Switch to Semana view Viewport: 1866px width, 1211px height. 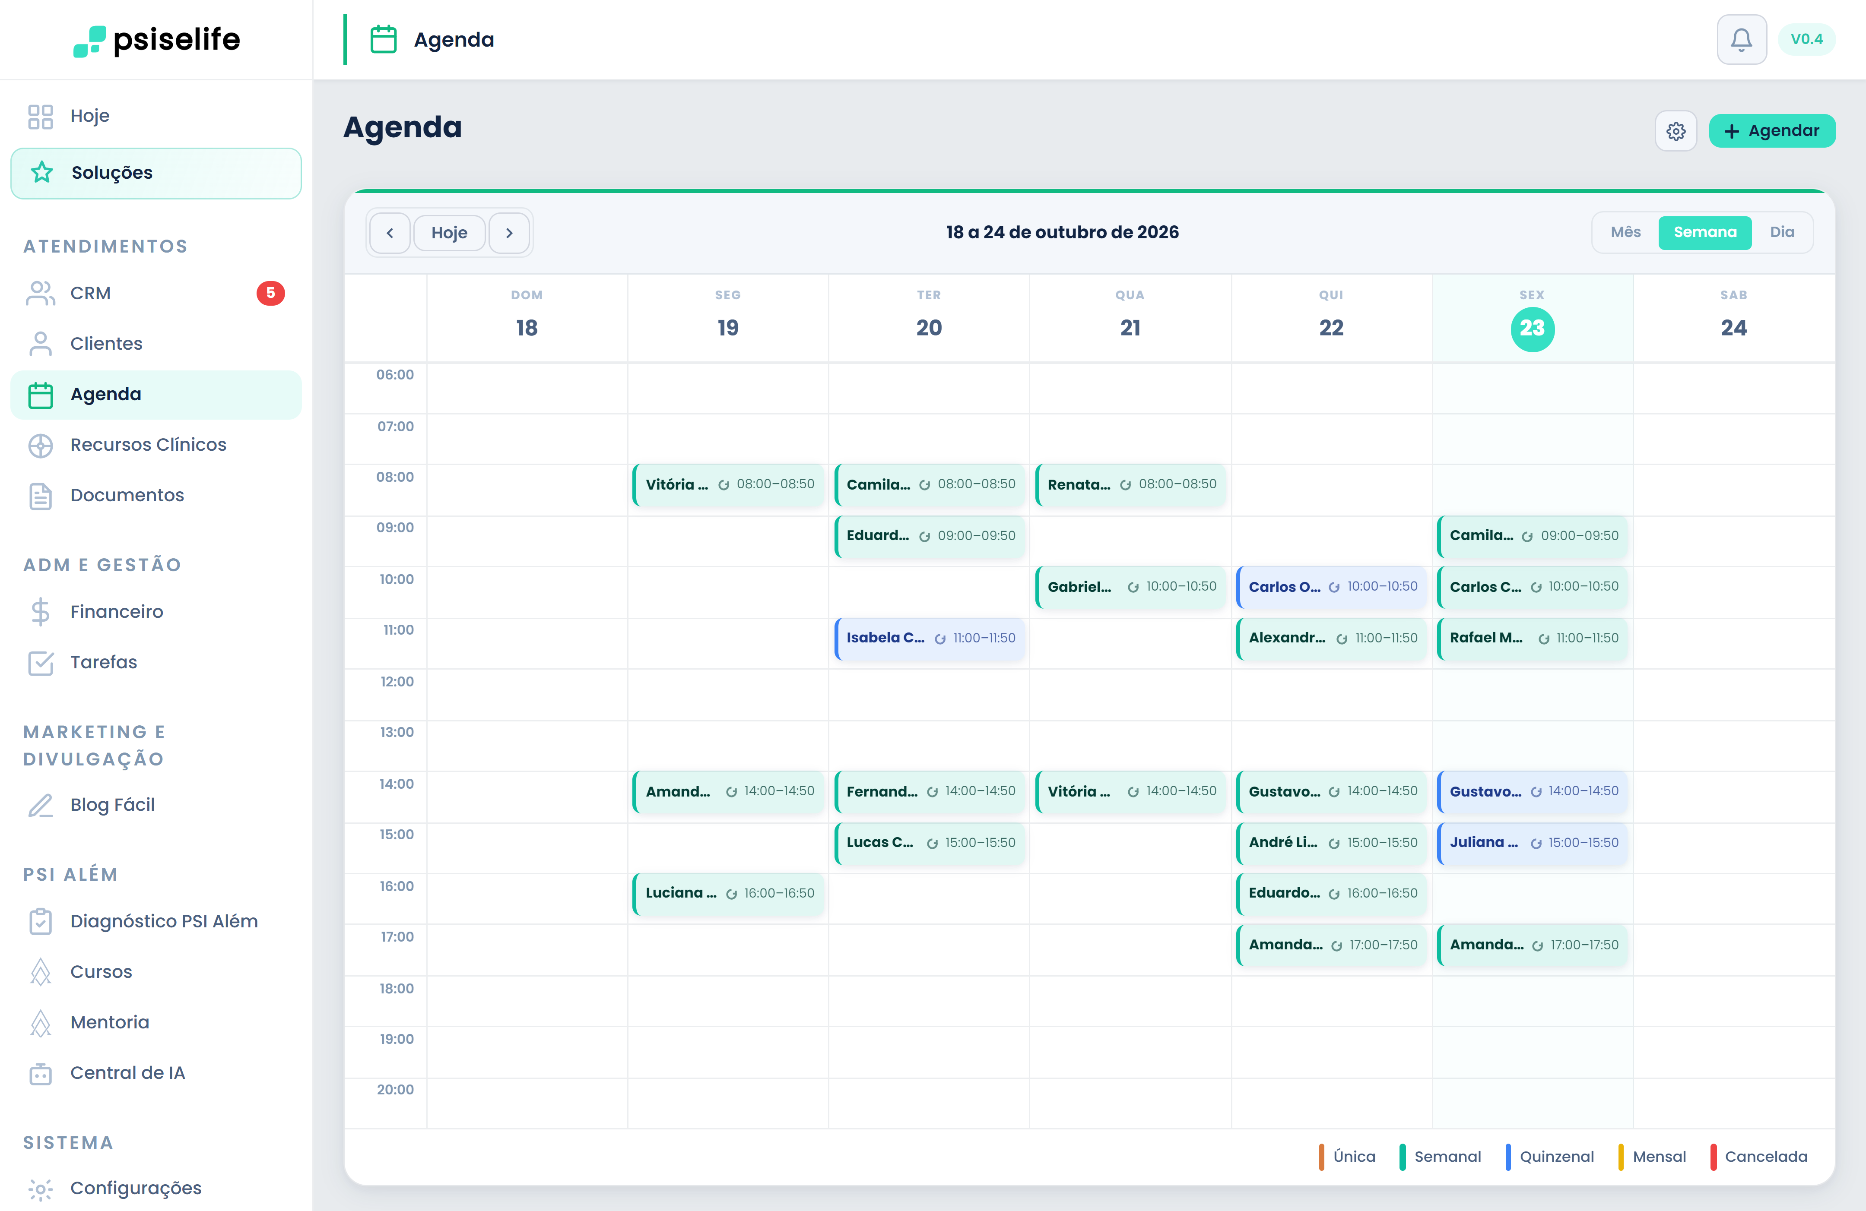(1704, 232)
